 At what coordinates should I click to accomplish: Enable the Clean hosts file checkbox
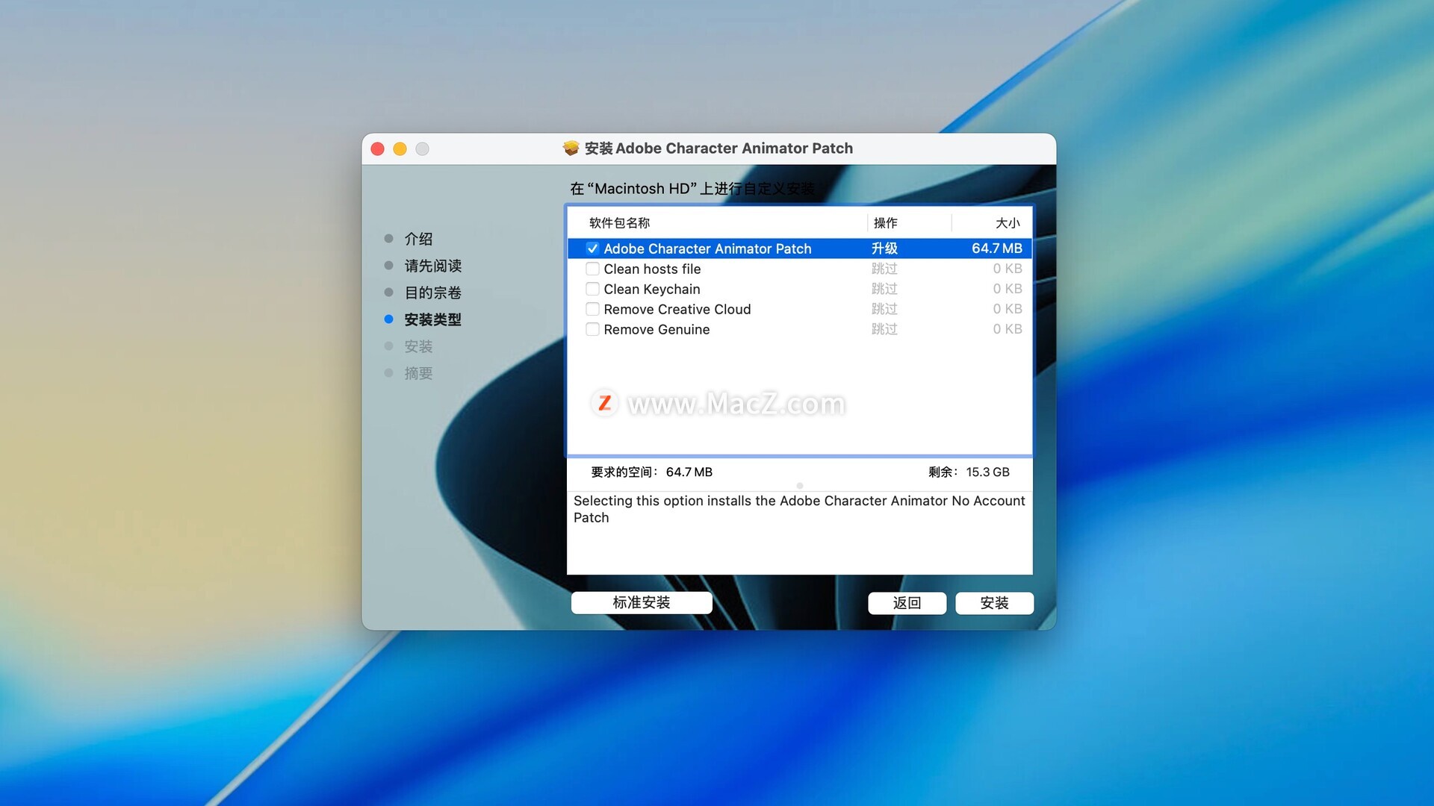coord(592,269)
